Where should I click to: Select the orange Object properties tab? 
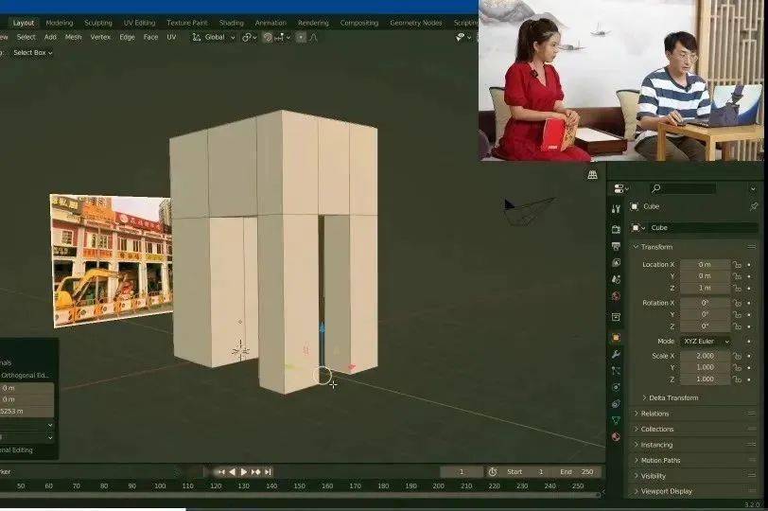click(x=616, y=338)
